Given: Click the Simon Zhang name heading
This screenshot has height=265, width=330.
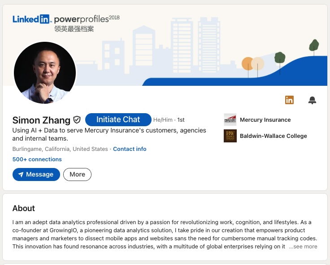Looking at the screenshot, I should tap(41, 120).
